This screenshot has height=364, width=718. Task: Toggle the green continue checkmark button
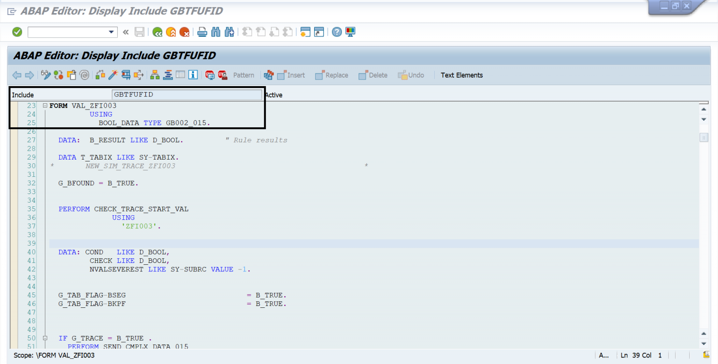pyautogui.click(x=17, y=32)
